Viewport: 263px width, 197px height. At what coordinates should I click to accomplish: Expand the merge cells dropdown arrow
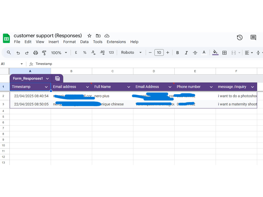239,53
